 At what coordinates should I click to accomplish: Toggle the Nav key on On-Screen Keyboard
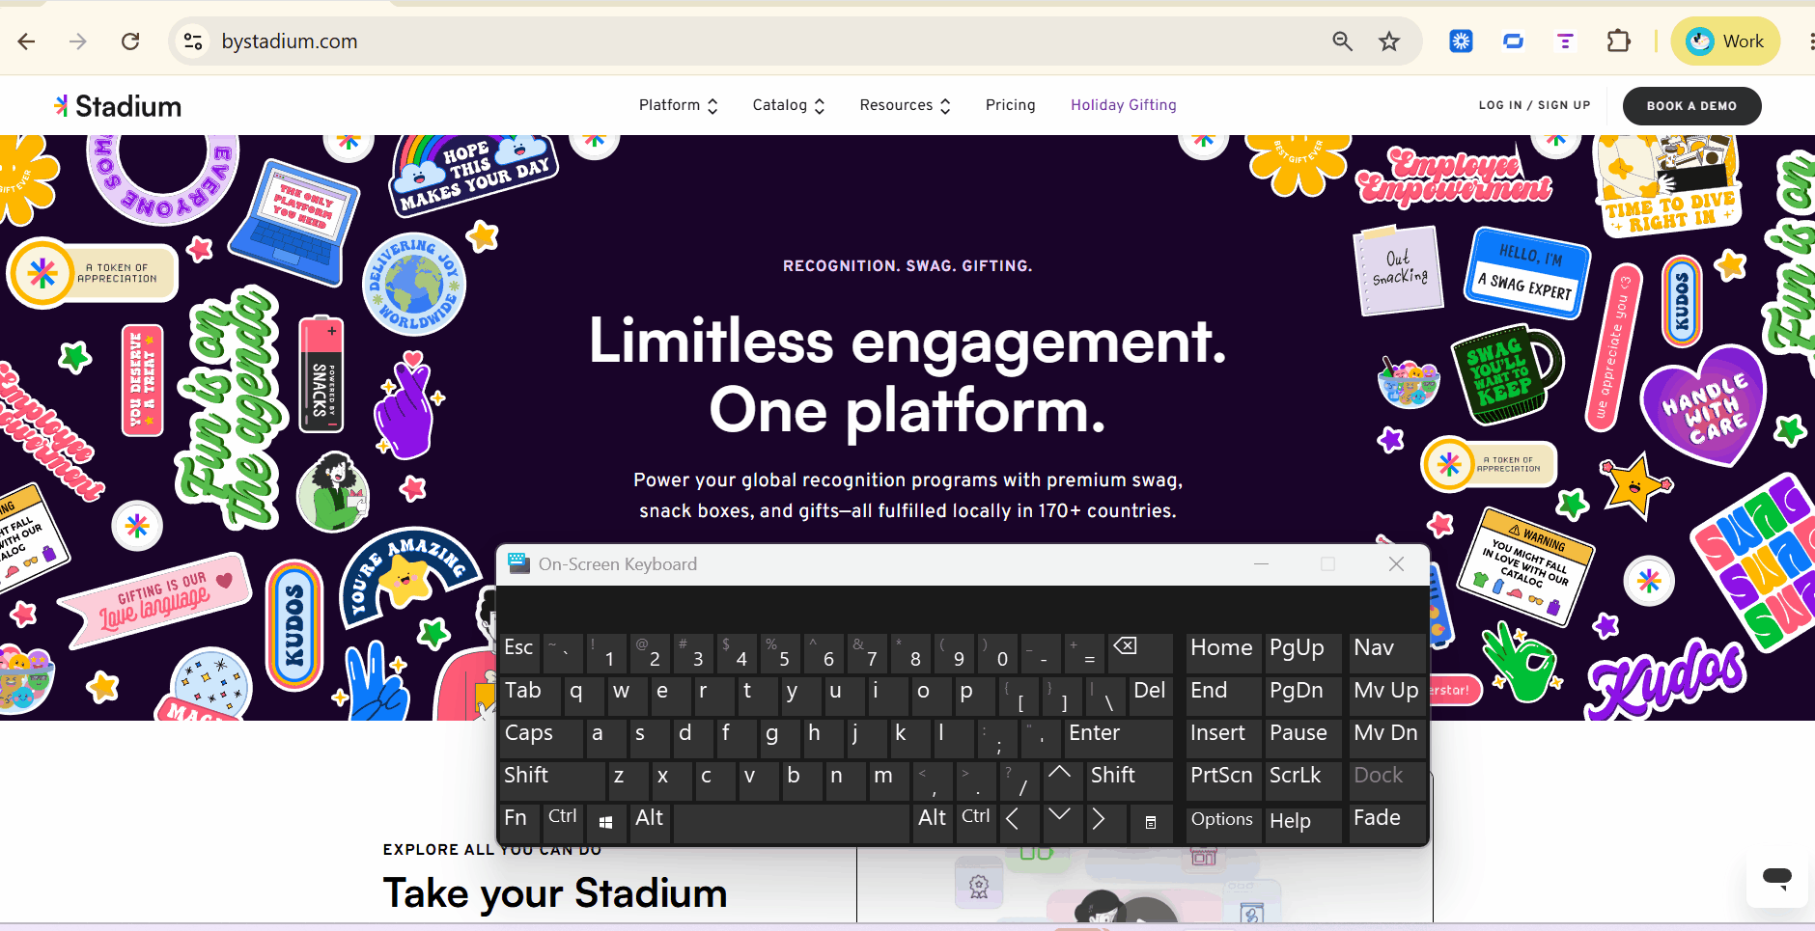click(x=1385, y=653)
